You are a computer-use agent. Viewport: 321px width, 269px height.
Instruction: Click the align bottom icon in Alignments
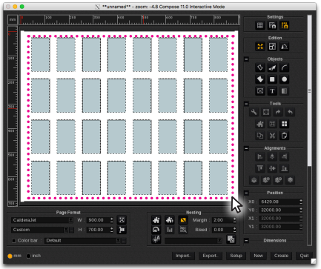coord(285,168)
